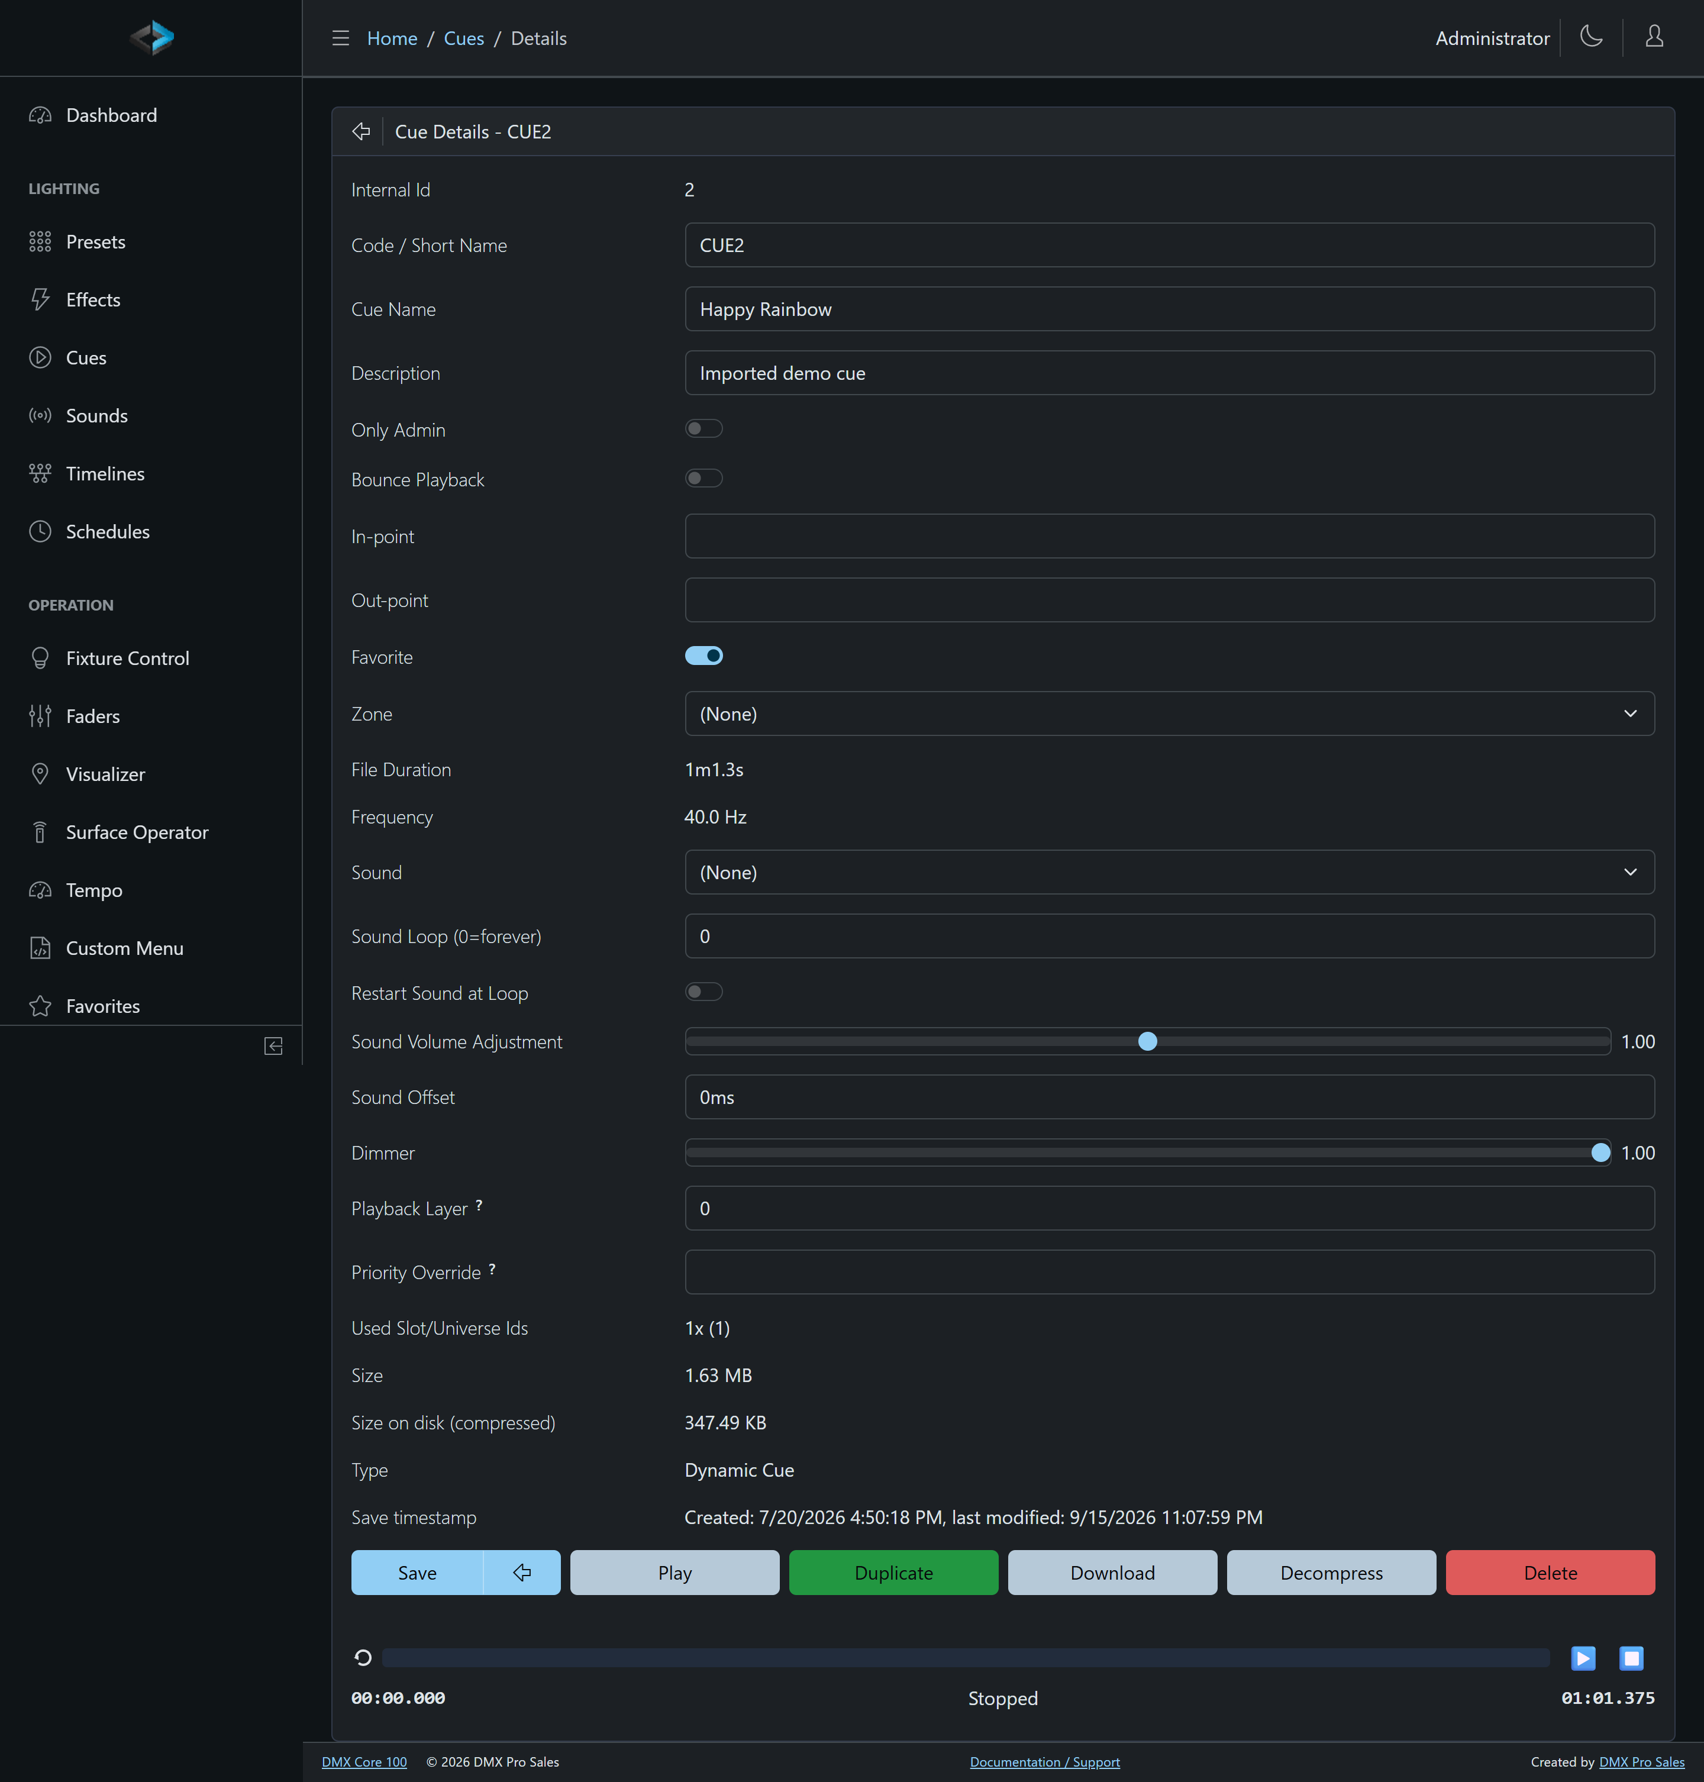The height and width of the screenshot is (1782, 1704).
Task: Click the Faders sliders icon
Action: (40, 716)
